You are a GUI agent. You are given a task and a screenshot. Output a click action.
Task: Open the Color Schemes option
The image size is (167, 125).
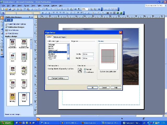(x=13, y=30)
